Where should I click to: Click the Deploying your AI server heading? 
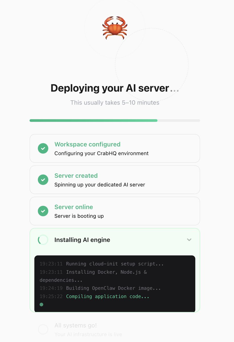coord(115,88)
